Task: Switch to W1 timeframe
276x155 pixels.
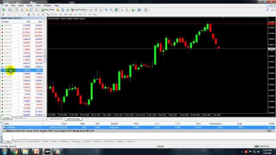Action: click(x=90, y=14)
